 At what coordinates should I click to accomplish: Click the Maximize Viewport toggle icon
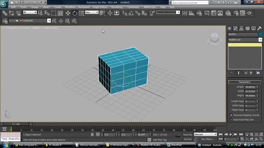click(261, 139)
